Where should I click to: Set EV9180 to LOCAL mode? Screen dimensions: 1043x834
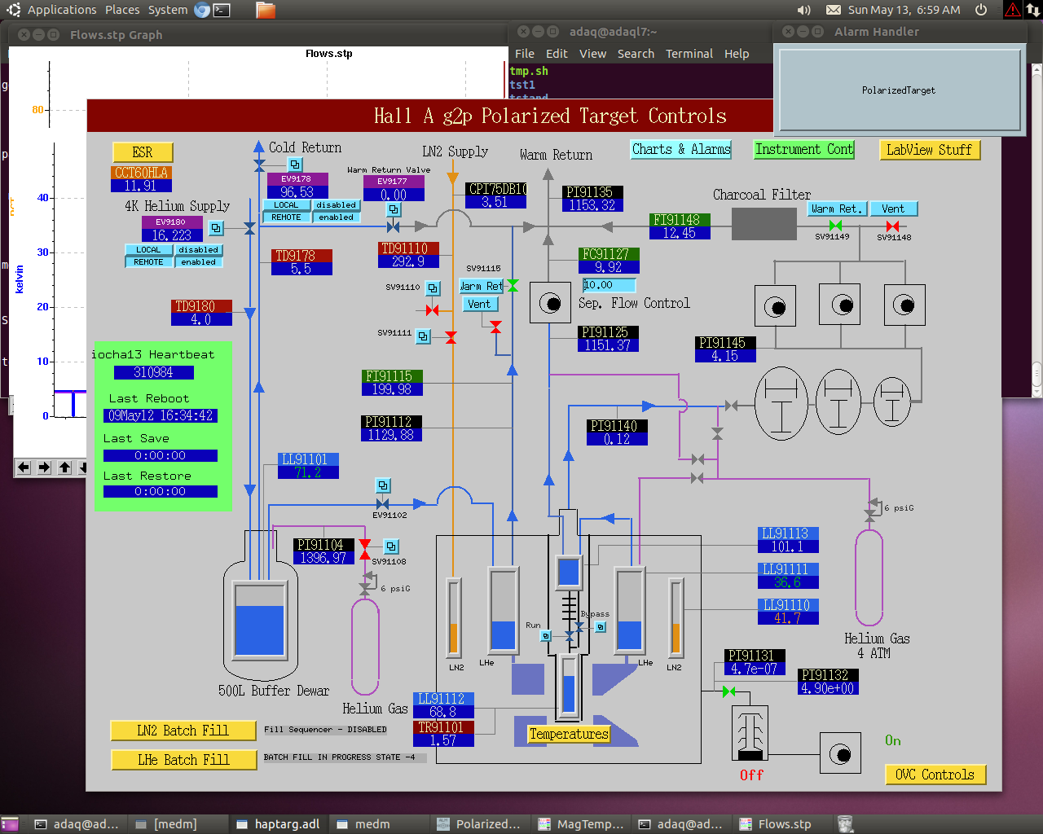point(148,250)
